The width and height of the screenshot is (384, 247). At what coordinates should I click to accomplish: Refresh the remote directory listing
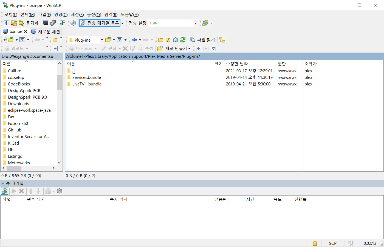[183, 40]
